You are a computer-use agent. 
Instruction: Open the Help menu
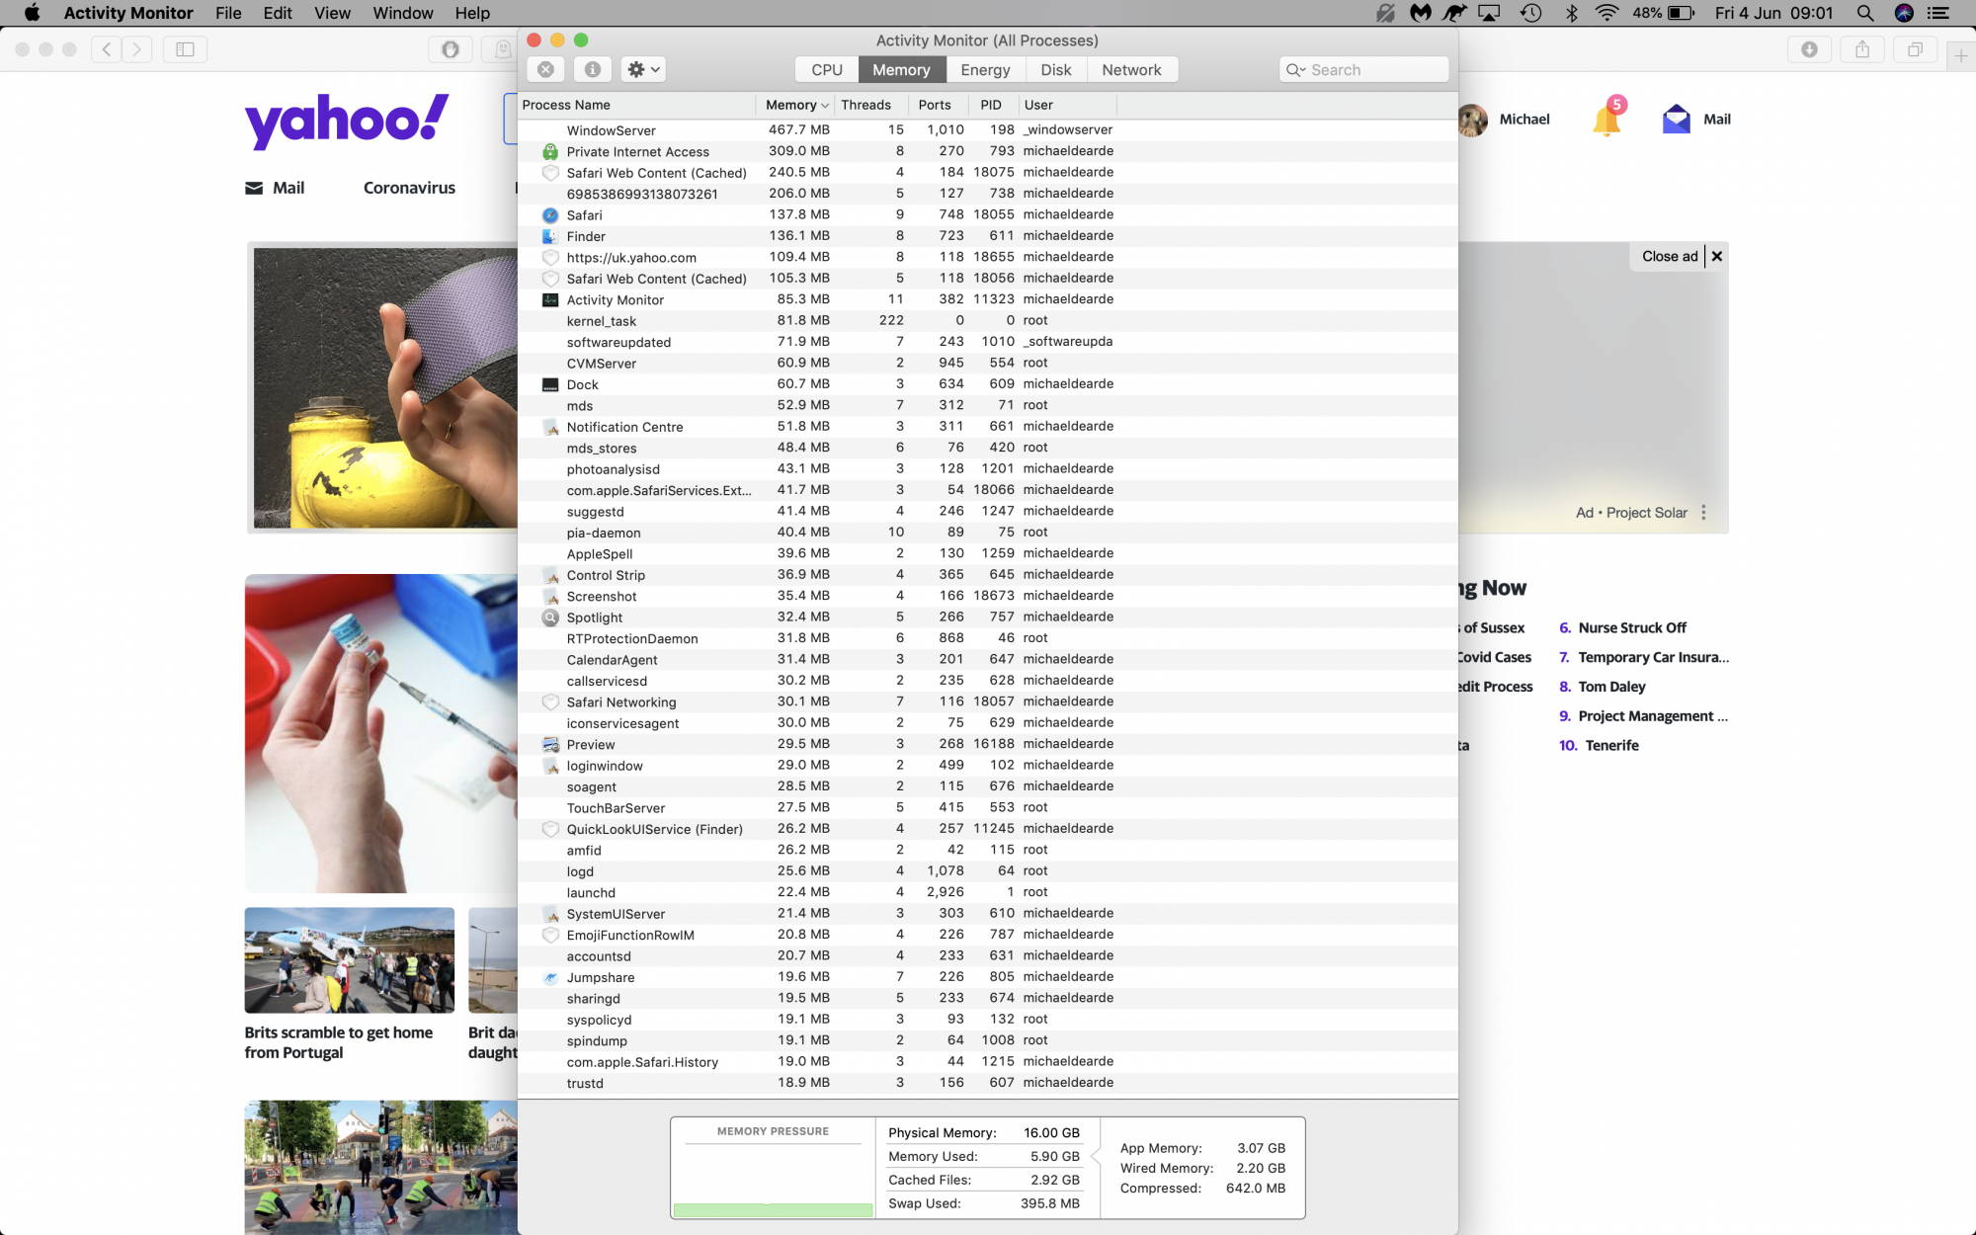click(472, 13)
